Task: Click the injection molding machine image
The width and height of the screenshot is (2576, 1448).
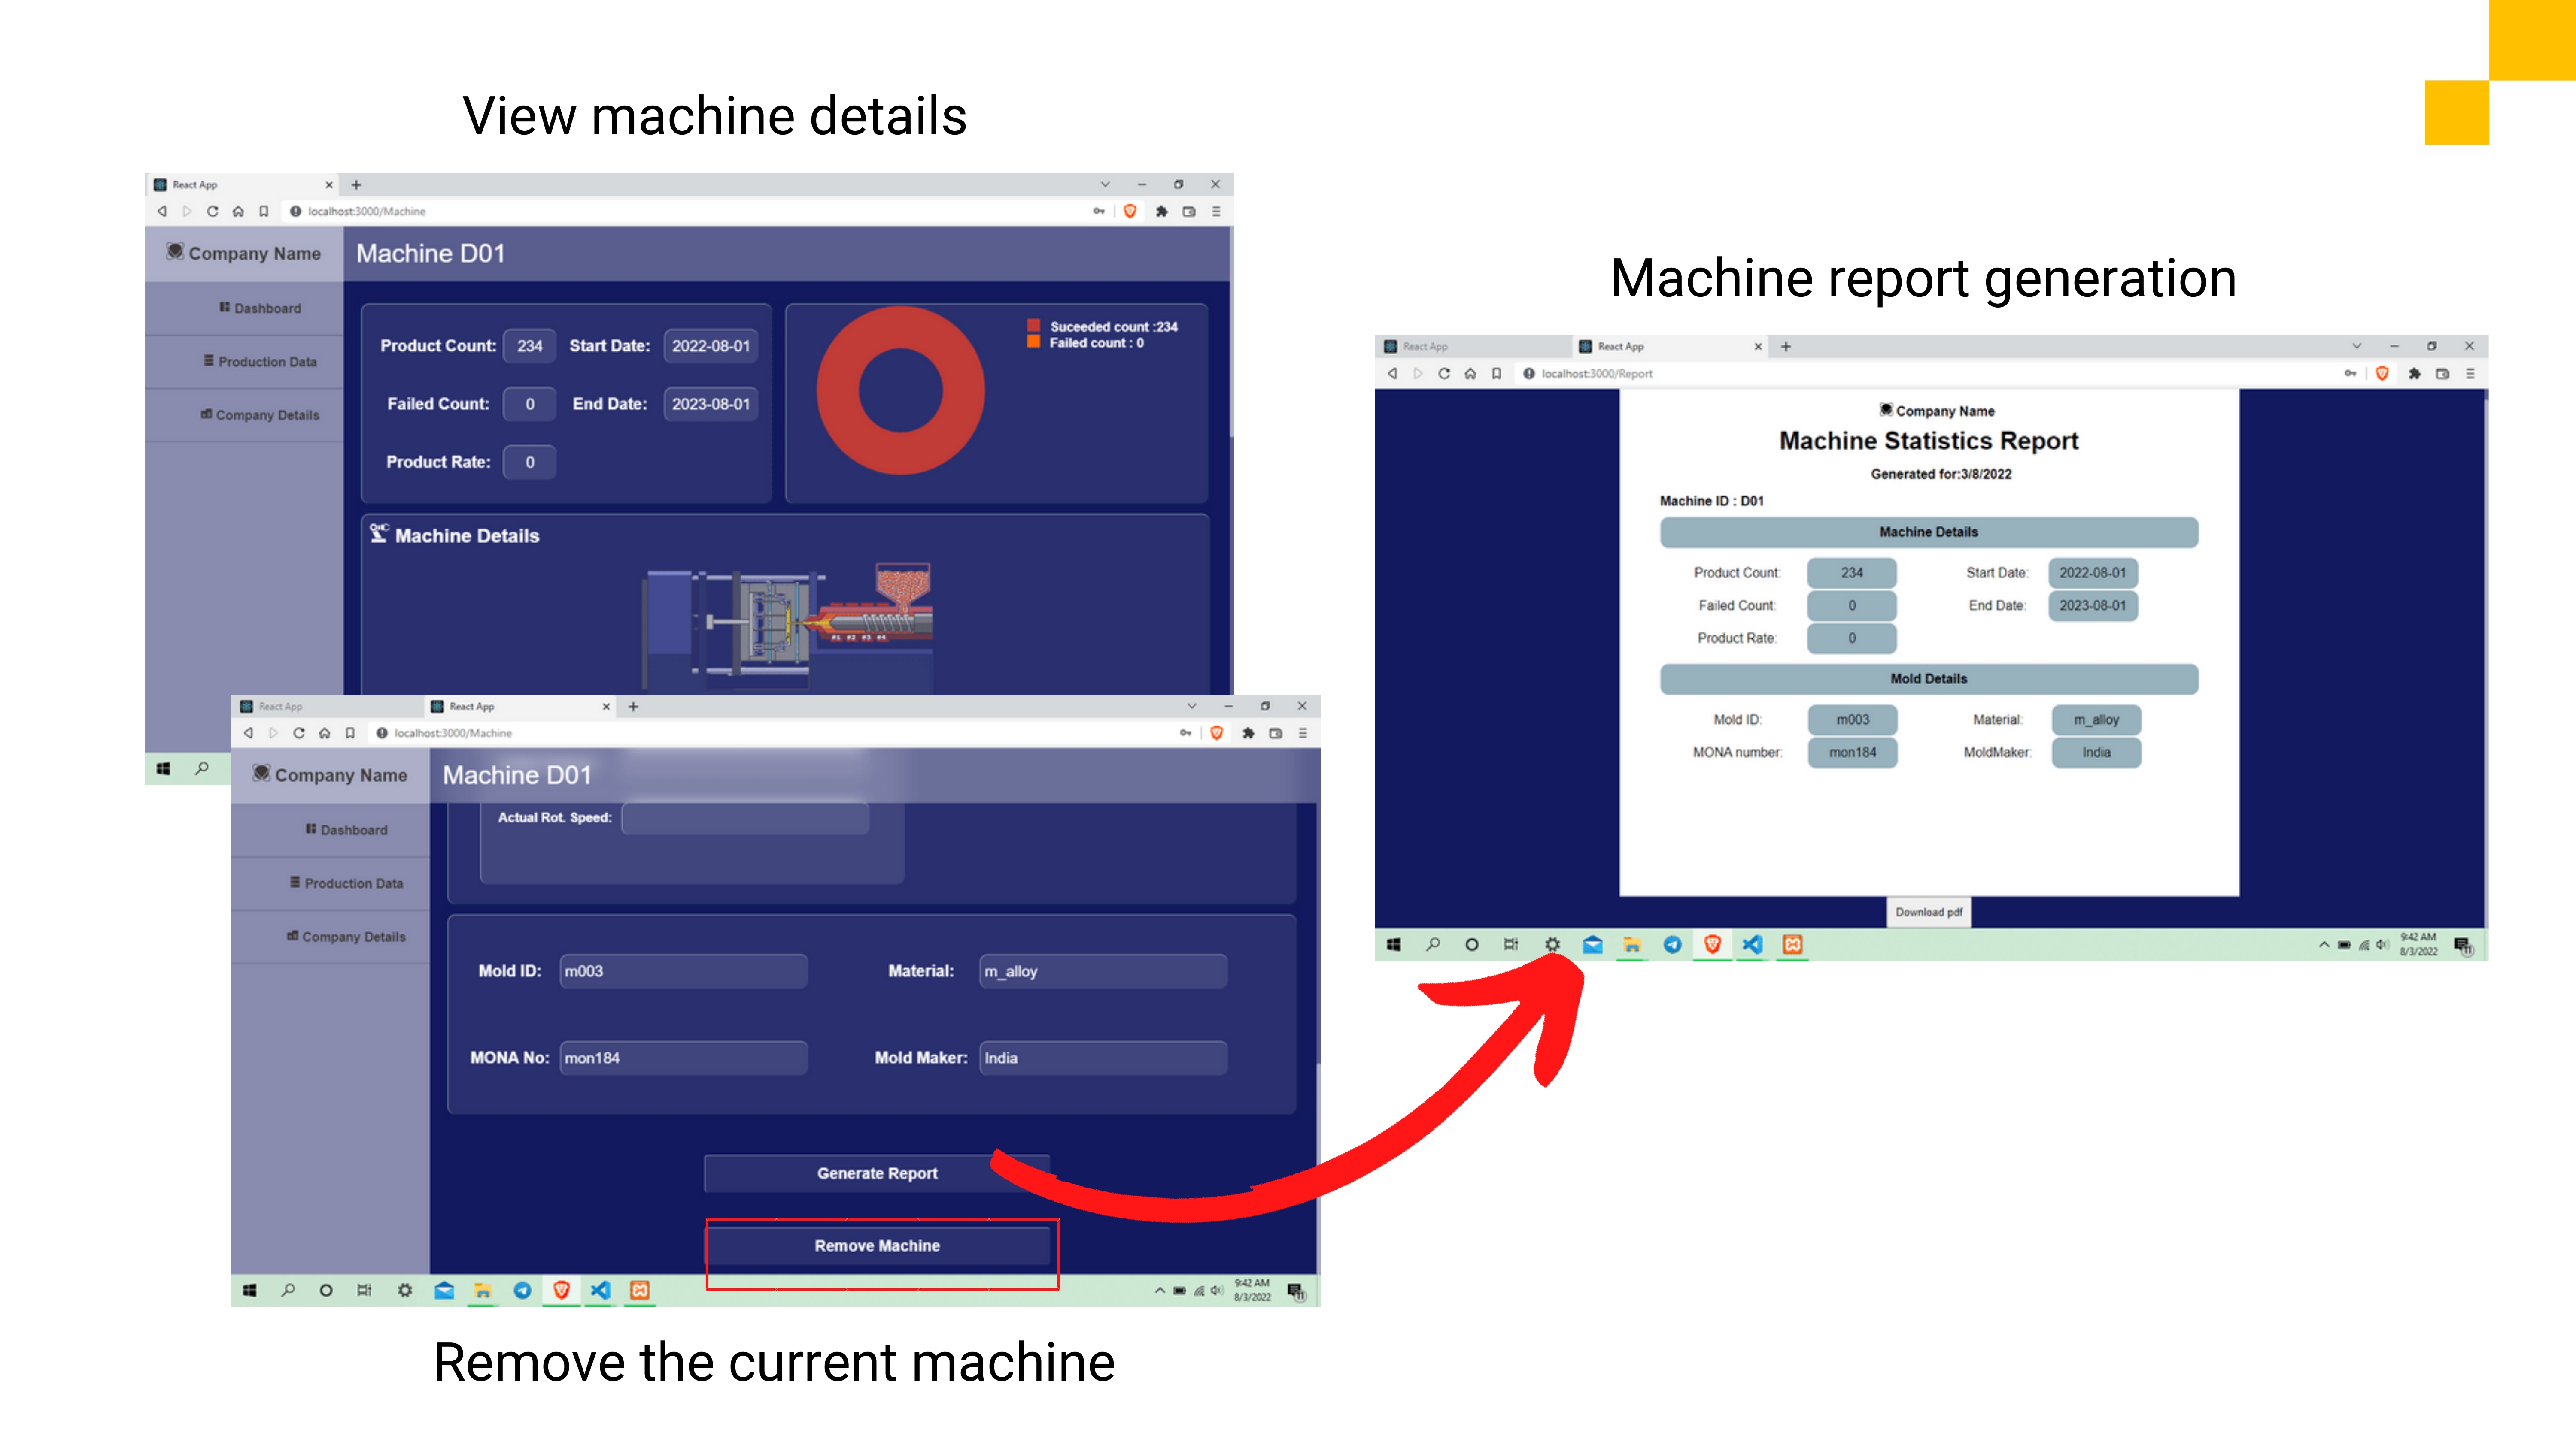Action: point(787,626)
